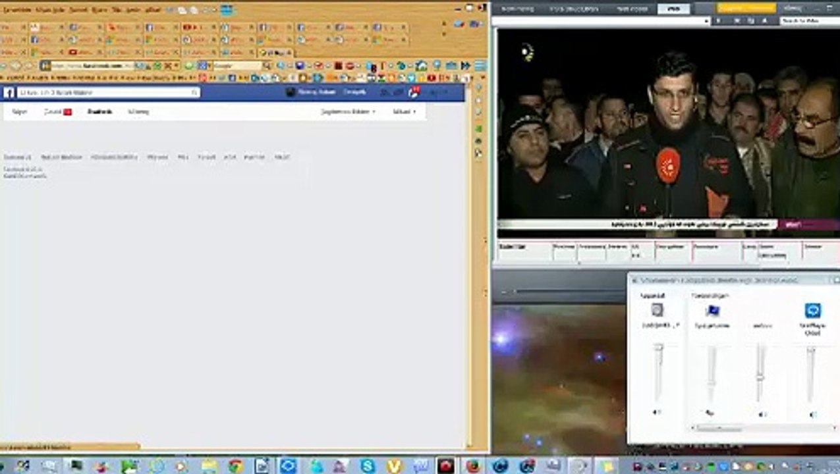Click the orange button in video app header
This screenshot has height=474, width=840.
[745, 9]
